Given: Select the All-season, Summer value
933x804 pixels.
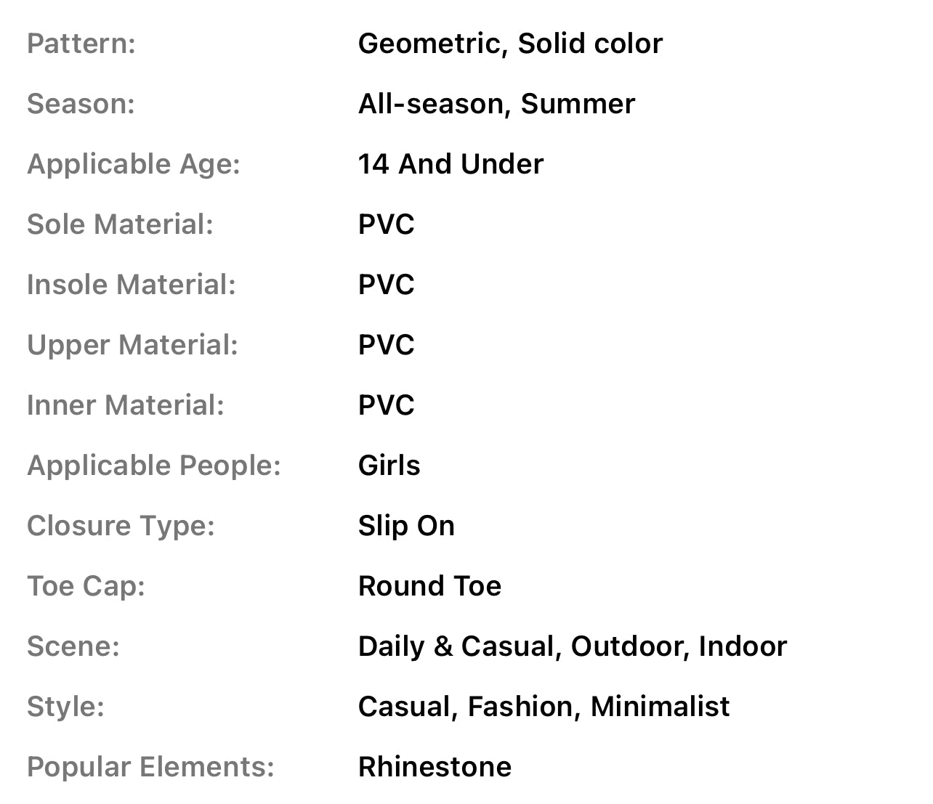Looking at the screenshot, I should pos(496,104).
